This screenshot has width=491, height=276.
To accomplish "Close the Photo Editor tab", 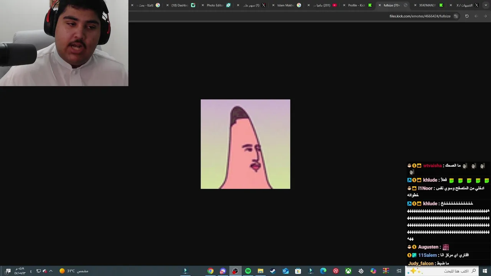I will point(203,5).
